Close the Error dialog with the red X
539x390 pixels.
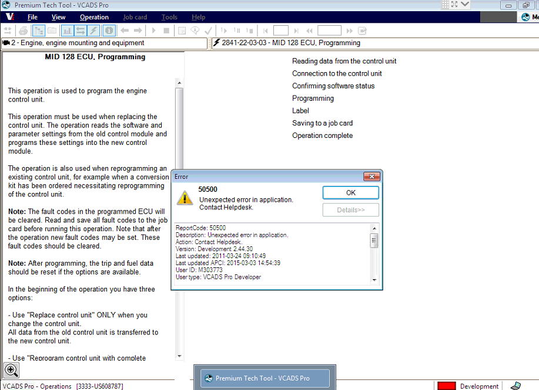point(371,177)
